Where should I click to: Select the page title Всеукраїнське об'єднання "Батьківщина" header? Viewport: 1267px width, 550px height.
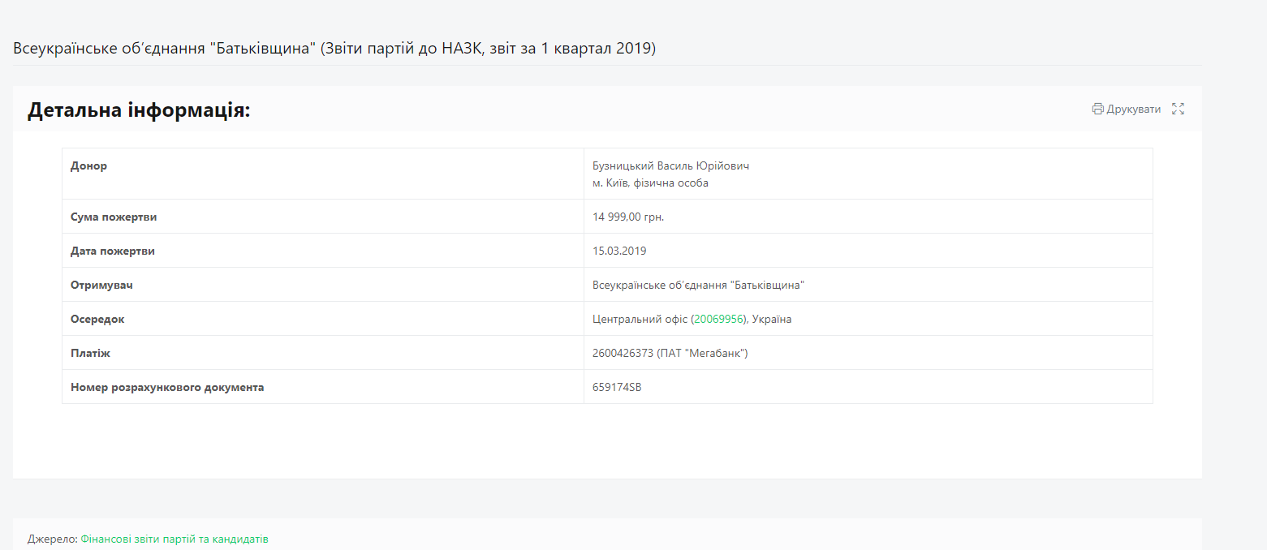[334, 48]
